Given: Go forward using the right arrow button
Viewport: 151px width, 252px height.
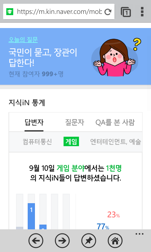Looking at the screenshot, I should coord(62,241).
